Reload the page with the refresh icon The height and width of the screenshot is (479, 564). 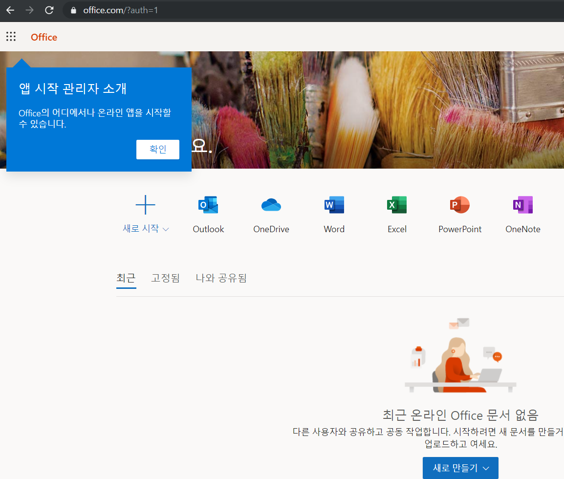[49, 10]
